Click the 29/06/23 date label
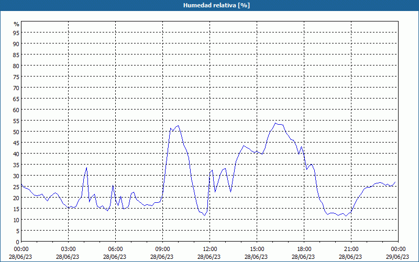This screenshot has height=262, width=419. pyautogui.click(x=398, y=257)
